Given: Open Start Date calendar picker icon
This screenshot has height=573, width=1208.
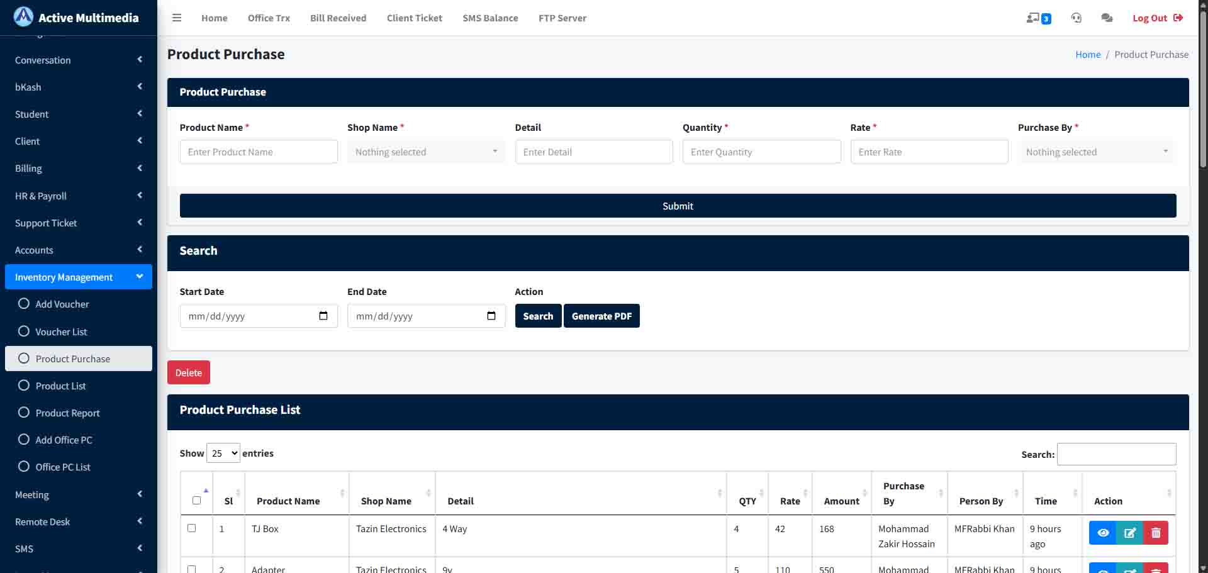Looking at the screenshot, I should click(x=323, y=316).
